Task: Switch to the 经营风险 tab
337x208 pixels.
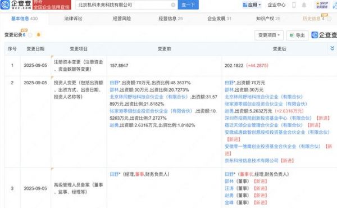Action: coord(122,19)
